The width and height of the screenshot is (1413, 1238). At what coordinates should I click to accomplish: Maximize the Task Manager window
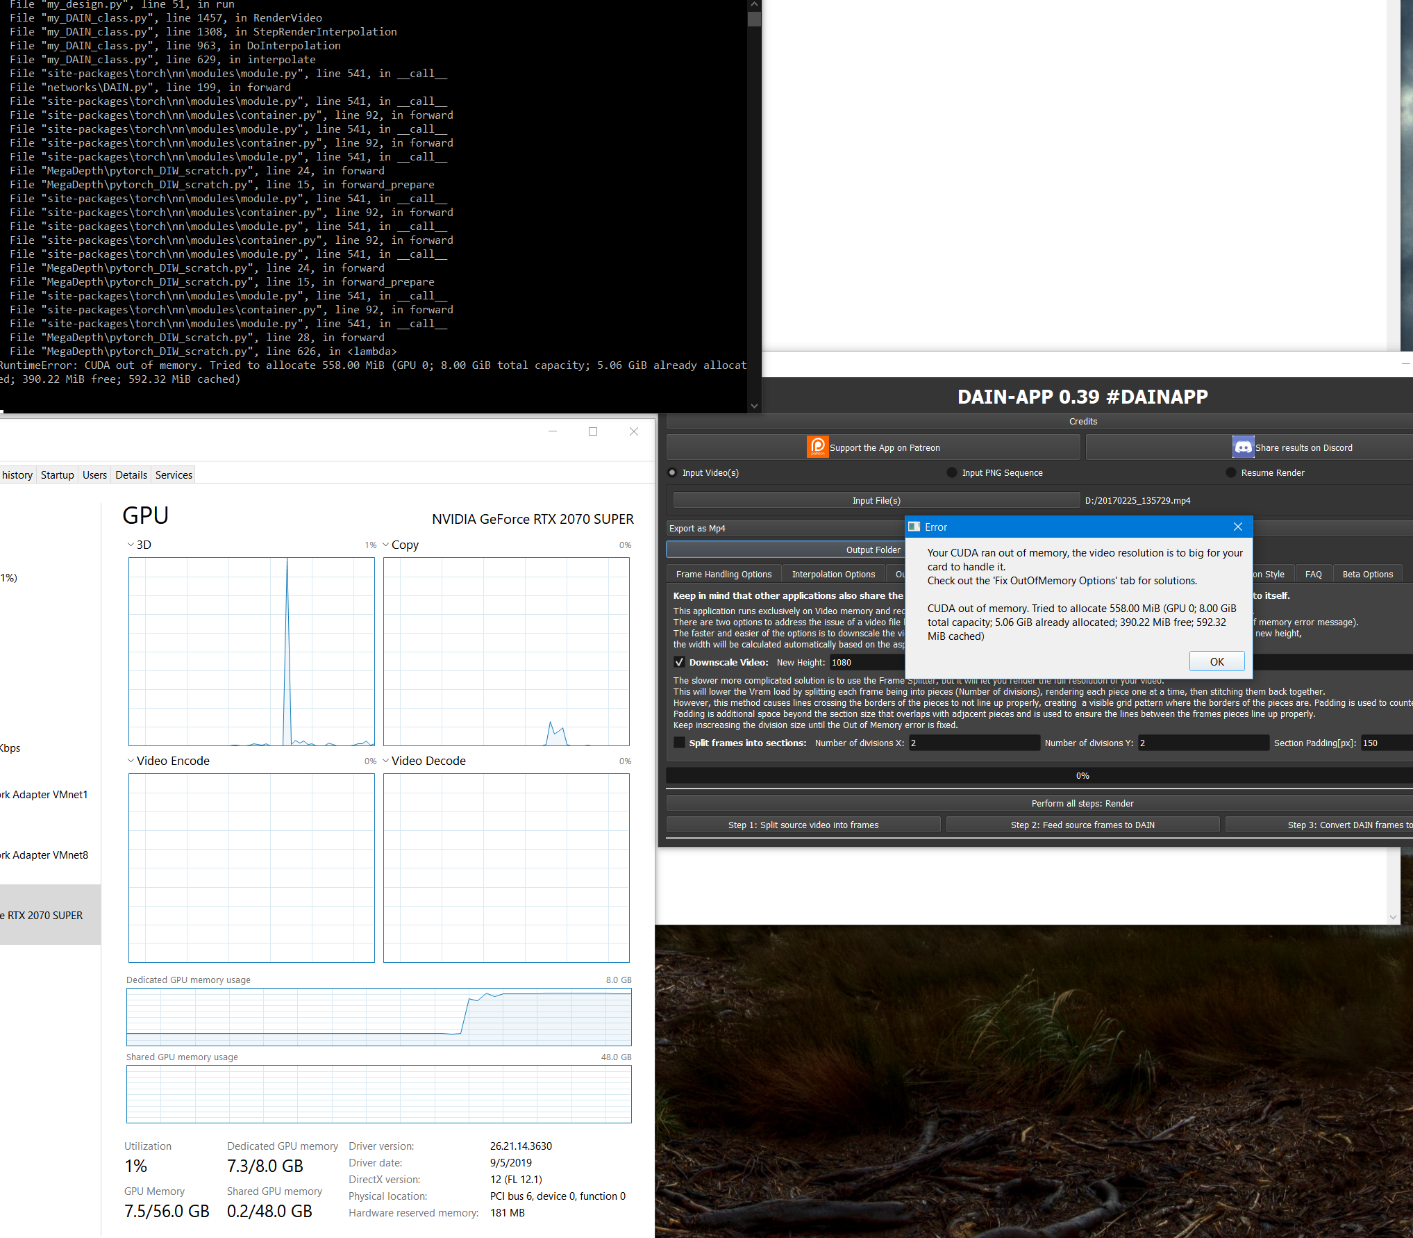[593, 431]
